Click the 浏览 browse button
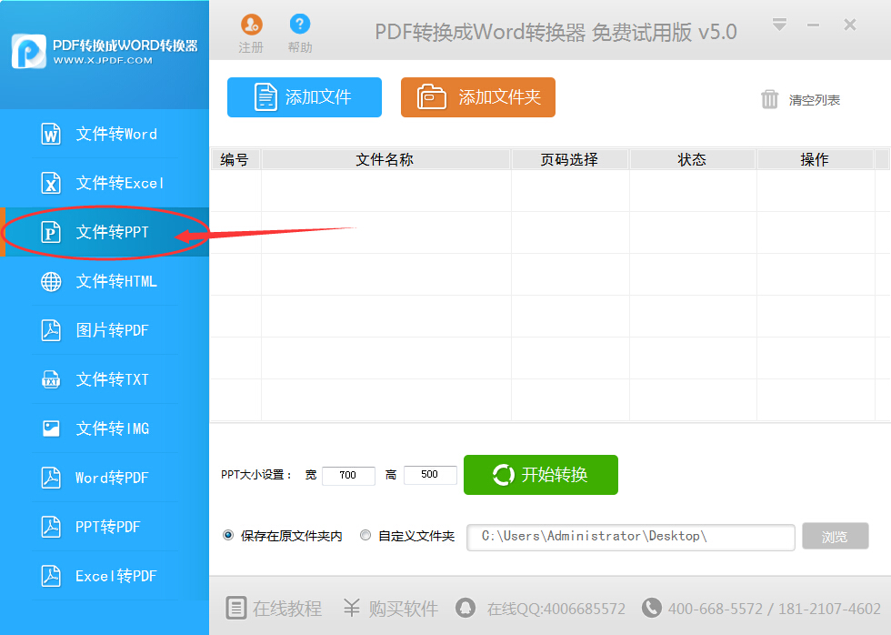 [x=836, y=536]
